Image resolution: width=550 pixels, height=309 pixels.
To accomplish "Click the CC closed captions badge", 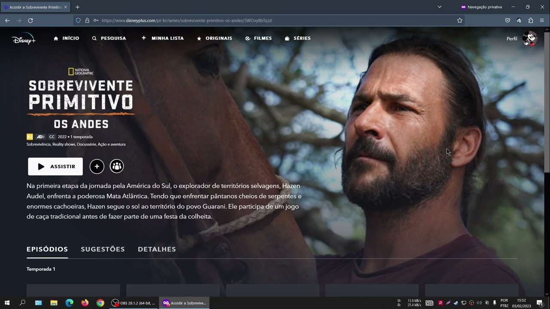I will 52,137.
